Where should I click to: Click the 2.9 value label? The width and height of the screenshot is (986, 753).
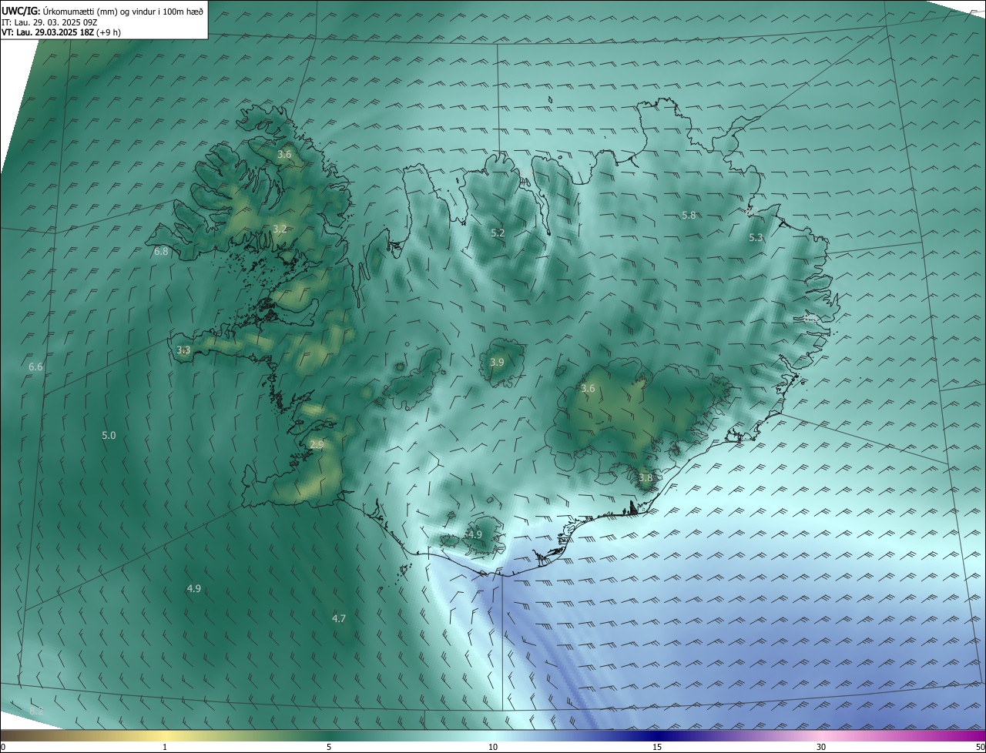pos(317,444)
